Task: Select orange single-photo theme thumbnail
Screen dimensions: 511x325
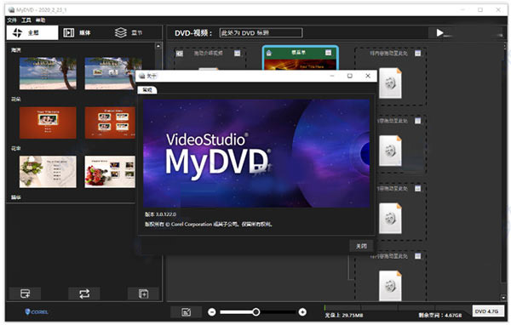Action: 48,123
